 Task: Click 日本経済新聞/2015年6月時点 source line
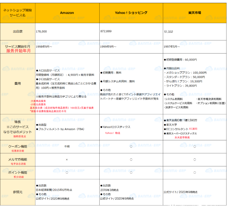point(54,190)
